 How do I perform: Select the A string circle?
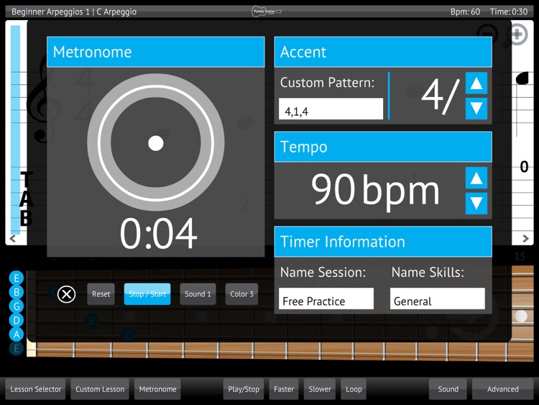pyautogui.click(x=16, y=335)
